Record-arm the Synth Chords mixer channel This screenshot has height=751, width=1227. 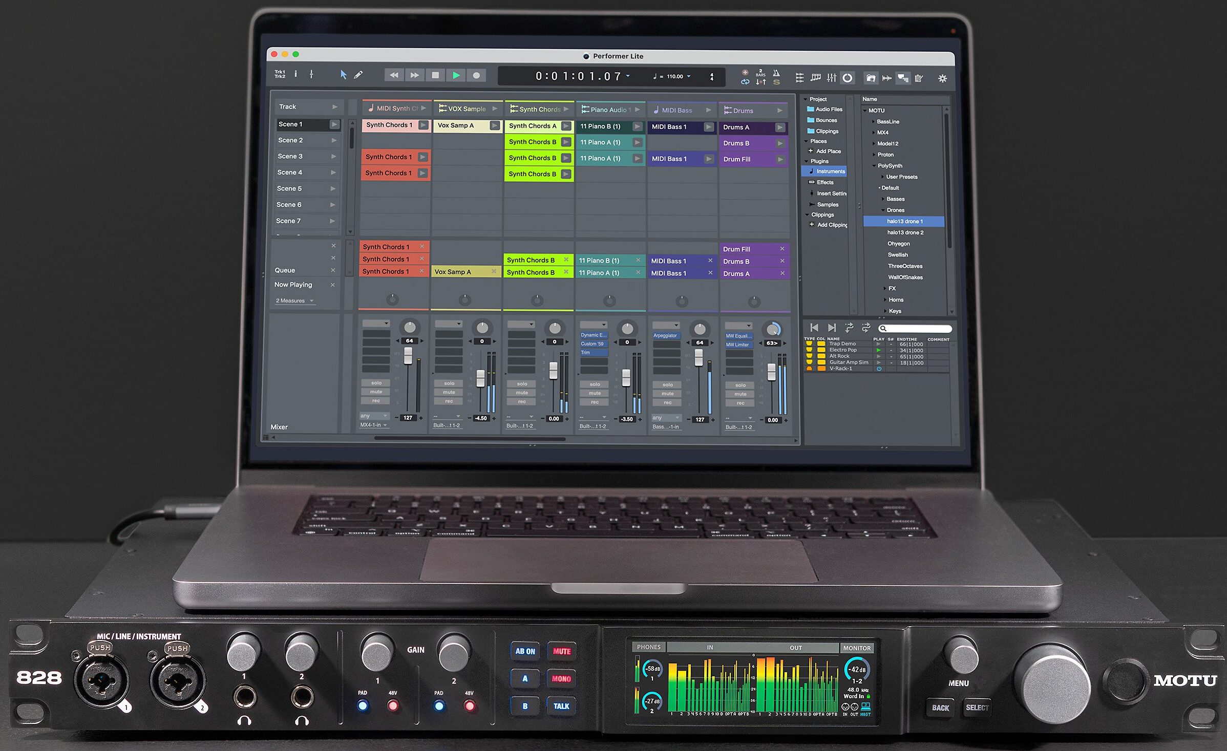(522, 402)
